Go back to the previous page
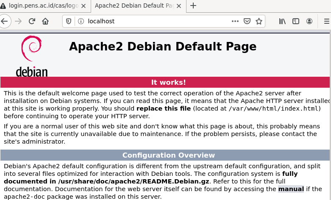This screenshot has width=331, height=200. pyautogui.click(x=4, y=21)
